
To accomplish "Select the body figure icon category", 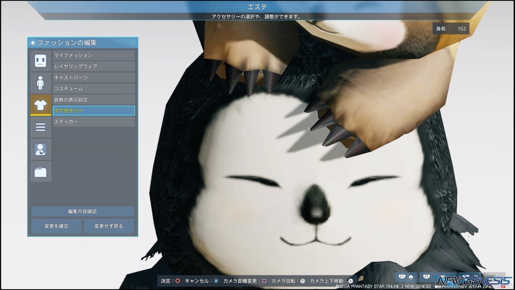I will 40,83.
